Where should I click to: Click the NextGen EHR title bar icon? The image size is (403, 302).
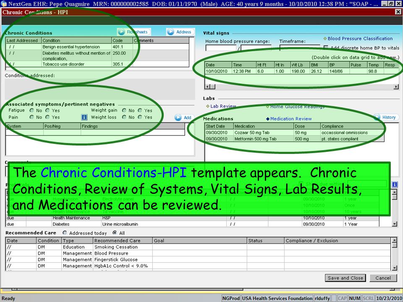(x=4, y=4)
